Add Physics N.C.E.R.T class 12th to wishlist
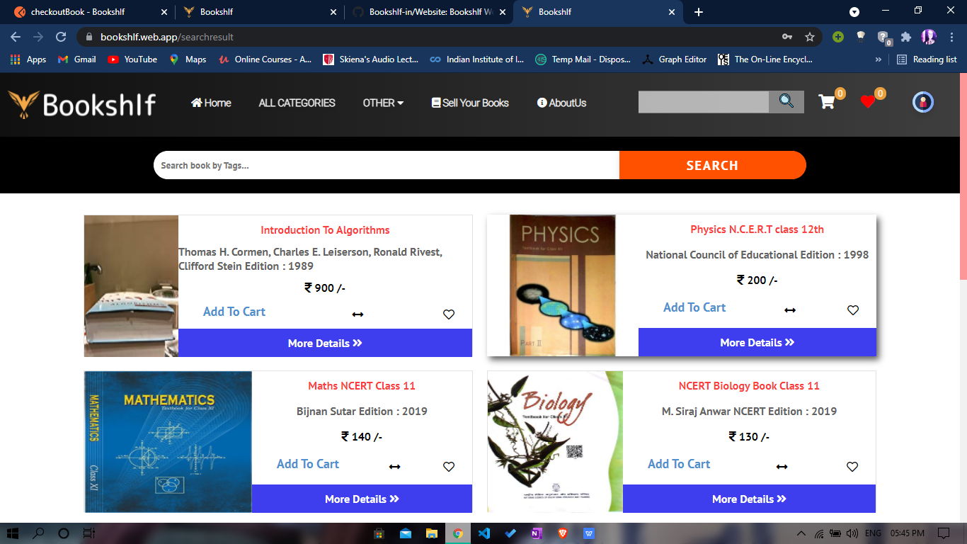967x544 pixels. click(853, 310)
